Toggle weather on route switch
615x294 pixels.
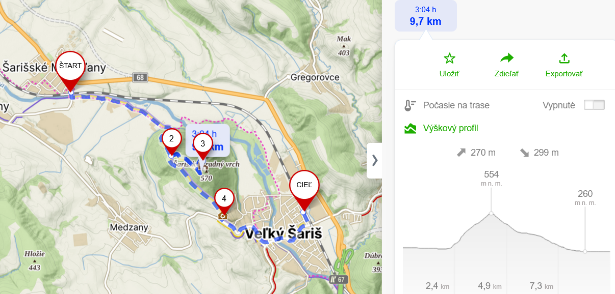click(594, 105)
